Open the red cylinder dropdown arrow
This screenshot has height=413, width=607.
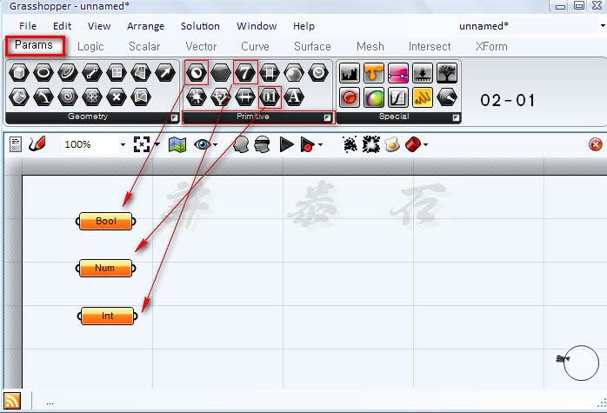pos(426,144)
